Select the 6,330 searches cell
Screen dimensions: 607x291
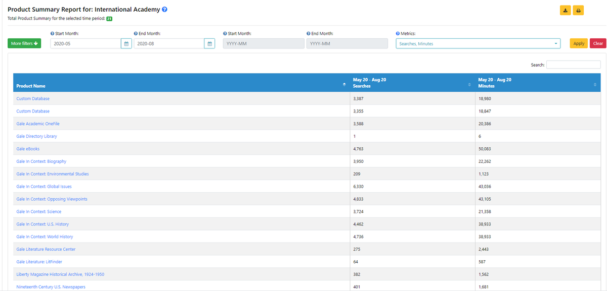(412, 187)
